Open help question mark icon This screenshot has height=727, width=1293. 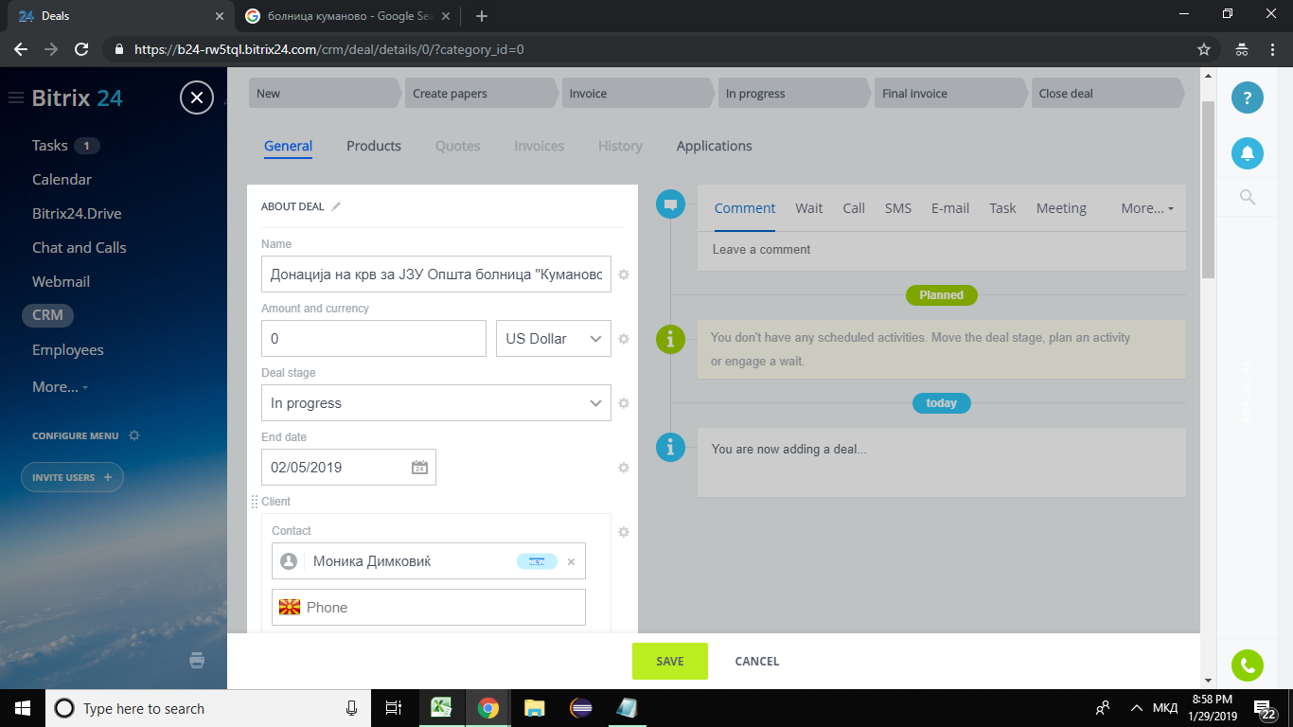pyautogui.click(x=1247, y=98)
